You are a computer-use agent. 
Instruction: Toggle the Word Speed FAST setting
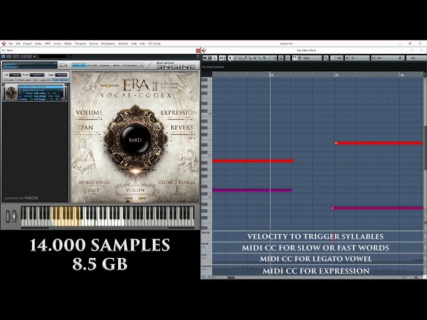click(x=93, y=191)
